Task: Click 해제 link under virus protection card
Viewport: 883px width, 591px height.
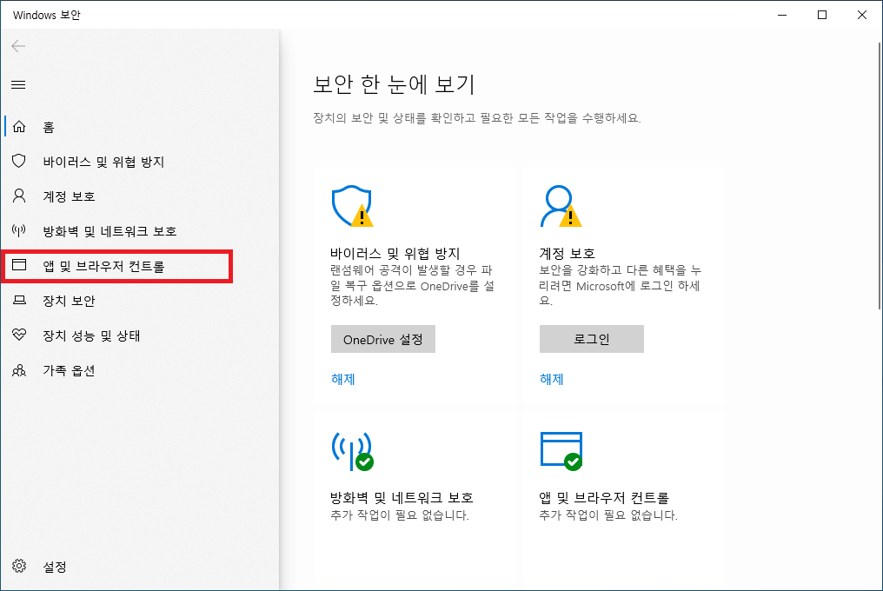Action: coord(343,379)
